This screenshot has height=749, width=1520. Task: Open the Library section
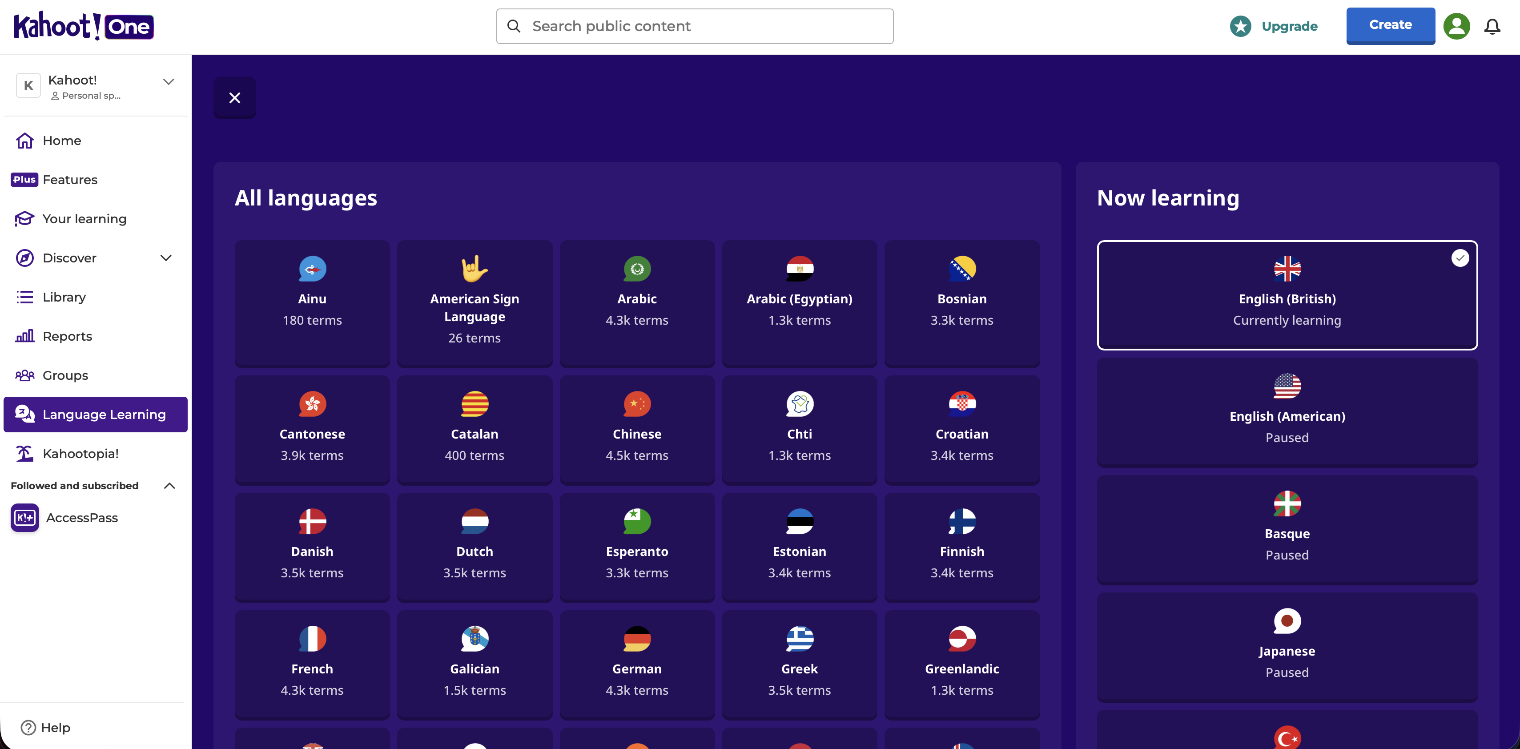pos(96,297)
